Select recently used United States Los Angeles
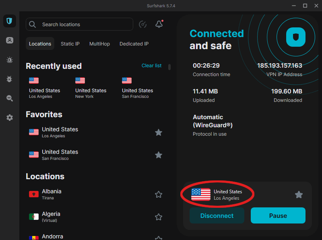The image size is (322, 240). pos(45,88)
